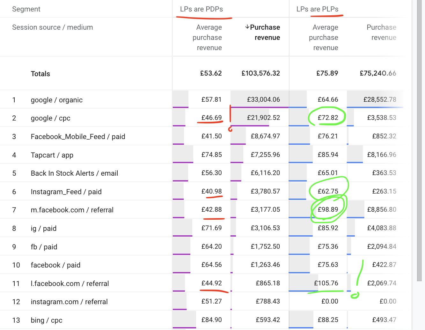The image size is (425, 330).
Task: Sort by PLPs Average purchase revenue column
Action: 324,37
